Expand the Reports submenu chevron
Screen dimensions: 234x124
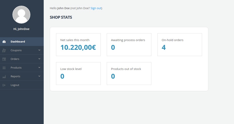pos(39,76)
